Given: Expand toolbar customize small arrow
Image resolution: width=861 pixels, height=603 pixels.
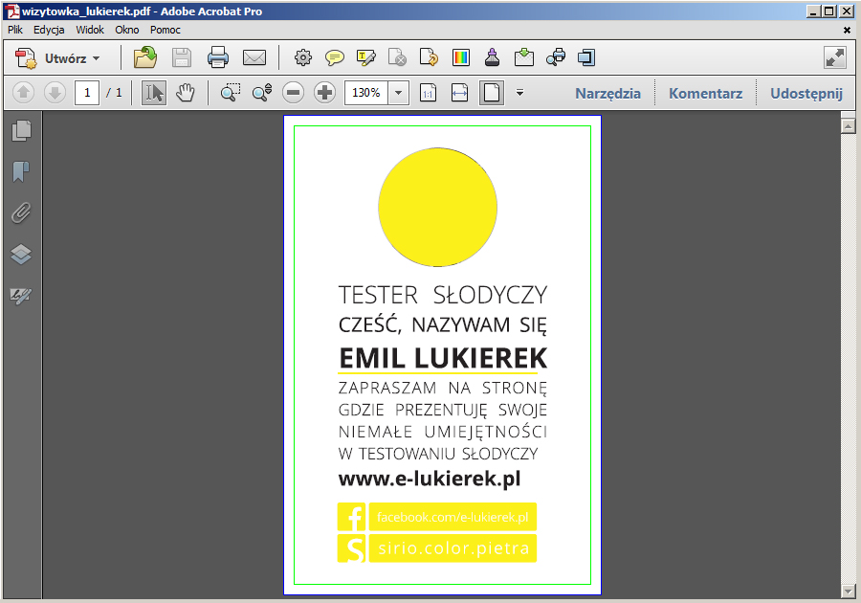Looking at the screenshot, I should 519,93.
